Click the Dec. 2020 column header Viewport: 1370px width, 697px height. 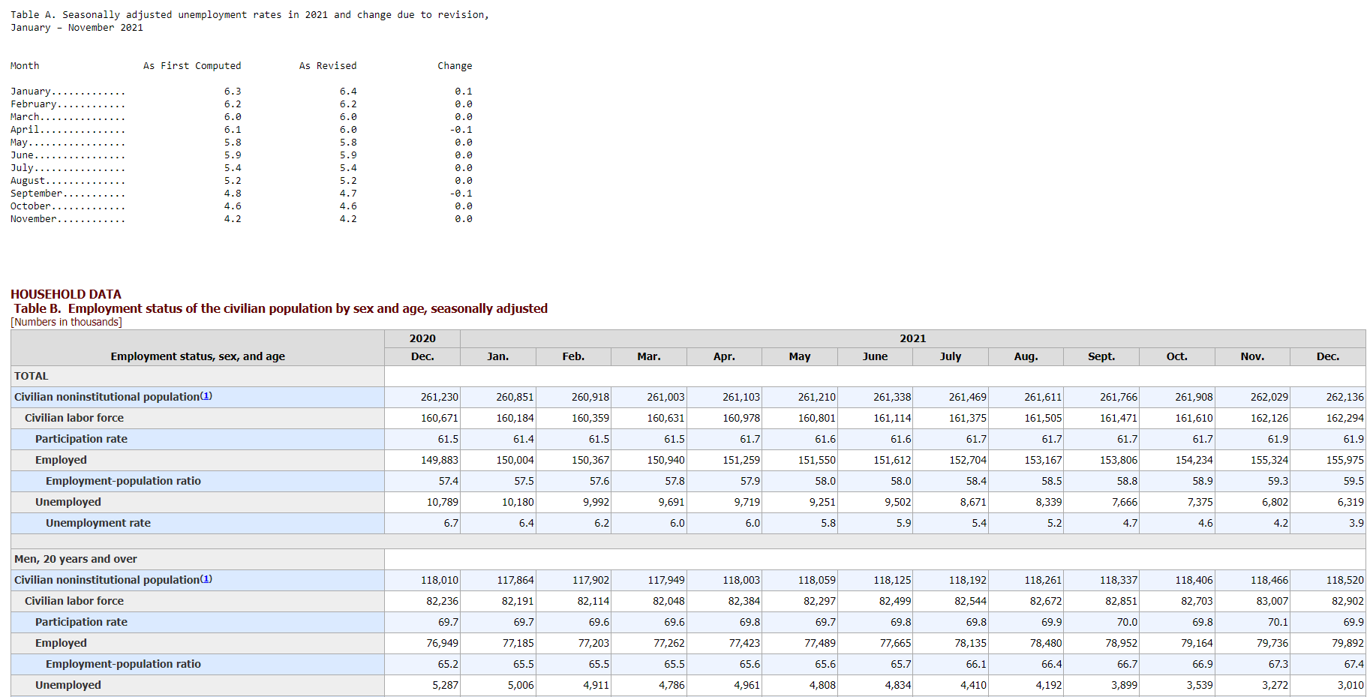click(x=422, y=356)
